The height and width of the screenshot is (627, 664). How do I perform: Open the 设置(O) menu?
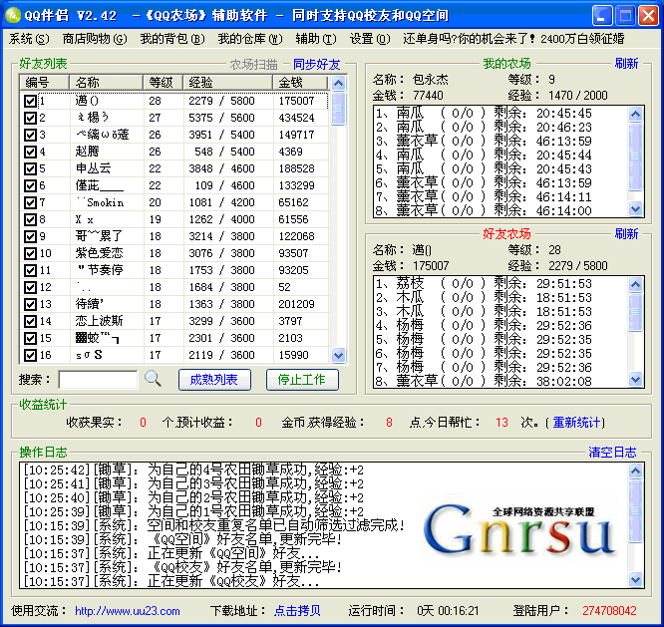(x=370, y=39)
